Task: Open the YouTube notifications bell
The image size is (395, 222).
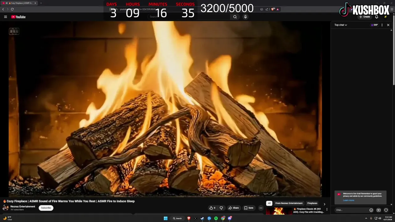Action: (376, 17)
